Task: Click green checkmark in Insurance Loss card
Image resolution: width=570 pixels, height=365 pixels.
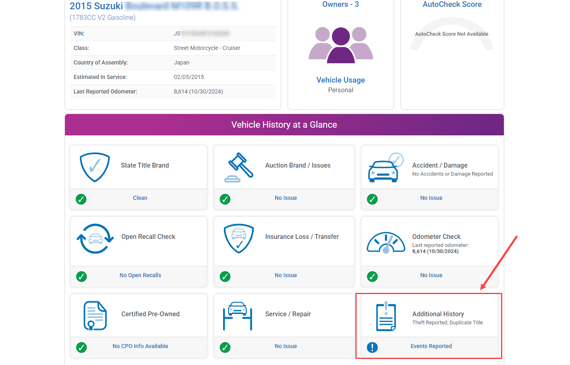Action: pyautogui.click(x=225, y=276)
